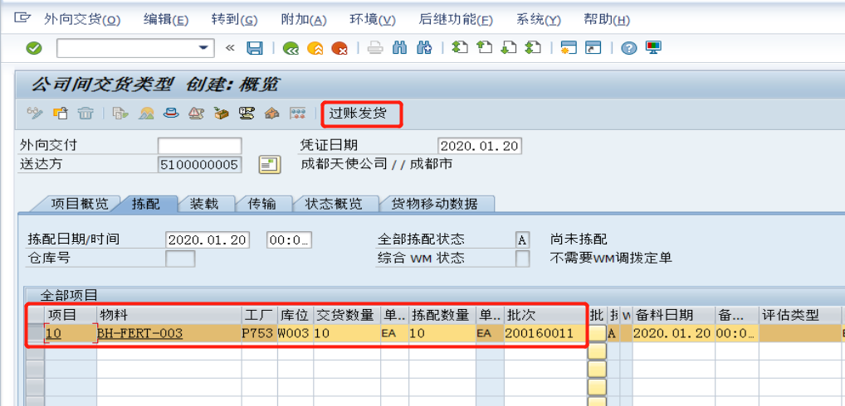The image size is (845, 406).
Task: Save the delivery with the floppy disk icon
Action: (x=254, y=48)
